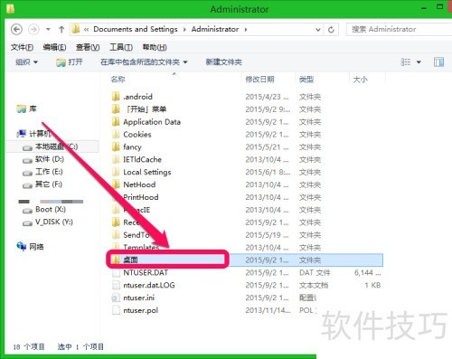Go up one folder level
Screen dimensions: 452x359
click(61, 30)
